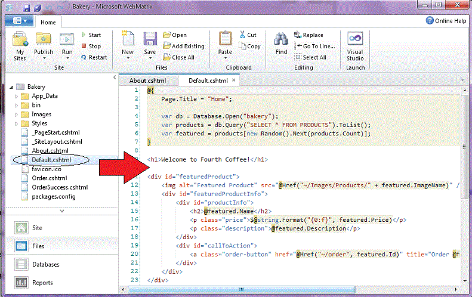
Task: Copy the selected text
Action: [x=249, y=46]
